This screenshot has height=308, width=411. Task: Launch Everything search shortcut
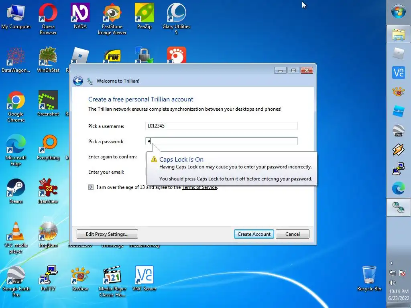48,148
